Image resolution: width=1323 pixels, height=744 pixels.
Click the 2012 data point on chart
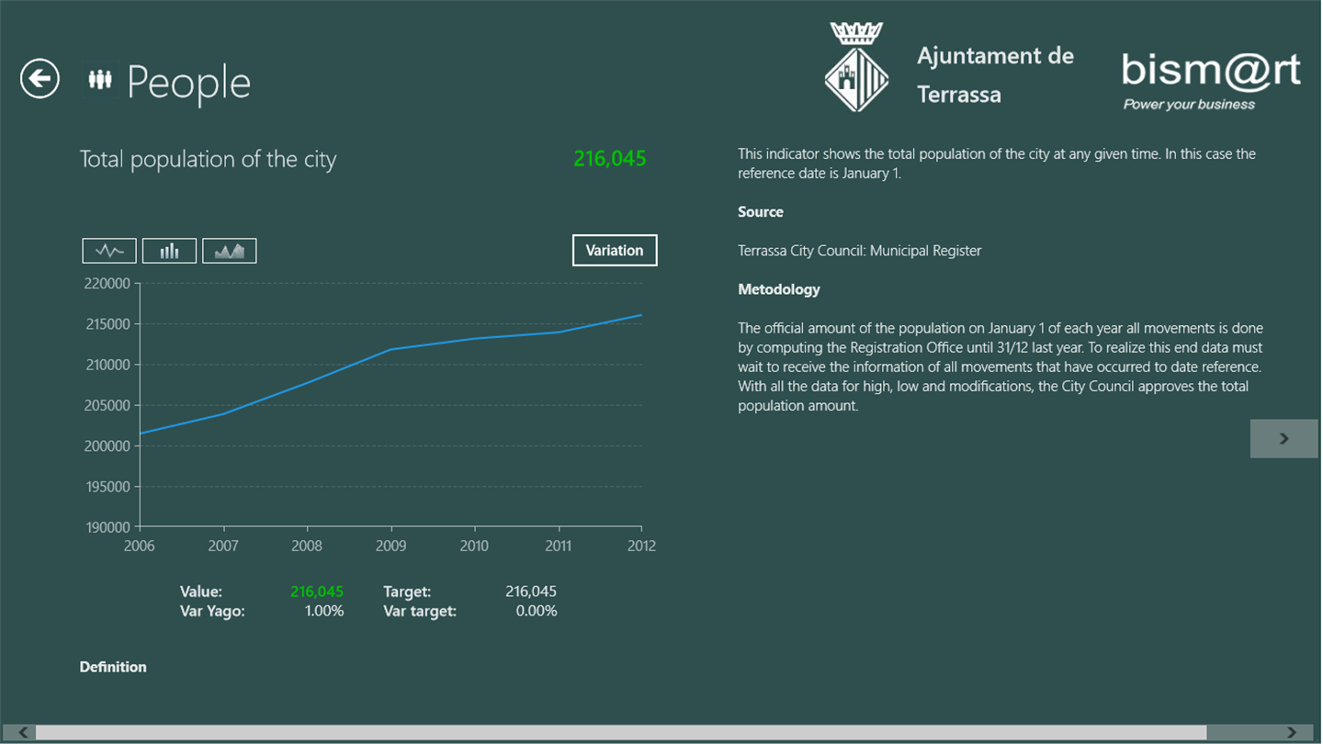click(x=641, y=315)
